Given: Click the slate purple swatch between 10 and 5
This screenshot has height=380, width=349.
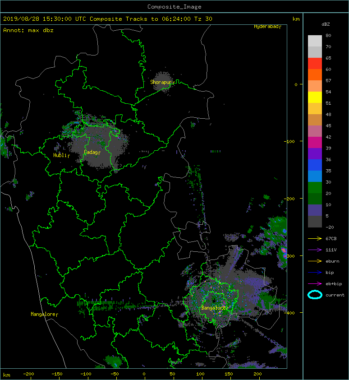Looking at the screenshot, I should click(x=315, y=210).
